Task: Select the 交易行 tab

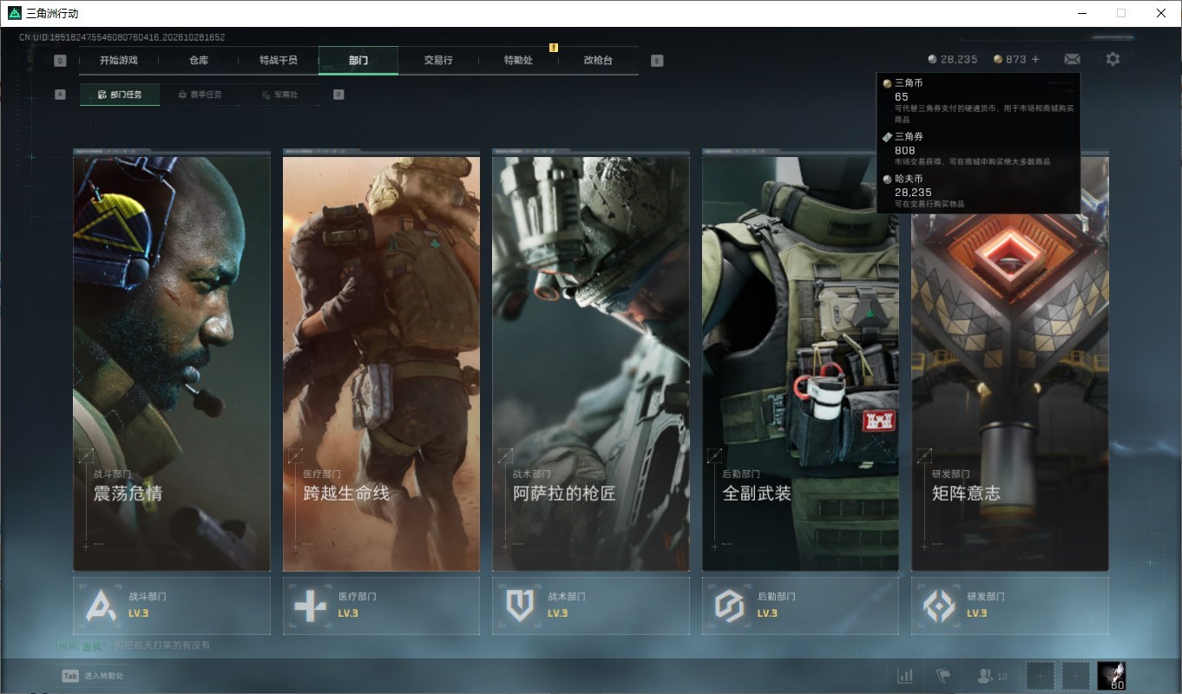Action: (438, 61)
